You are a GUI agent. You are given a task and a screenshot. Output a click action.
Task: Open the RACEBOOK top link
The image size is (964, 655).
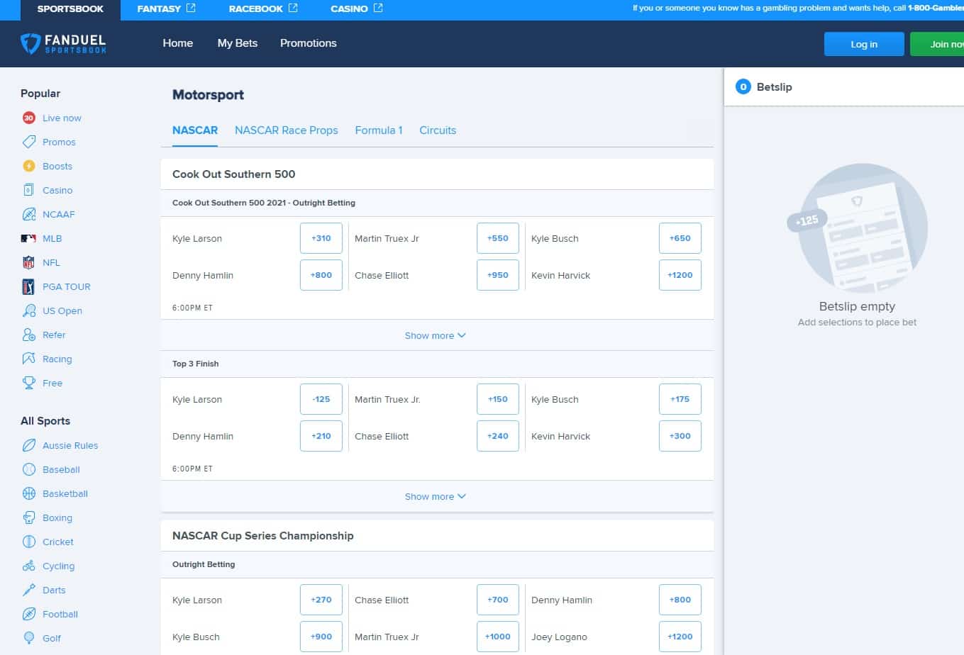[x=263, y=9]
